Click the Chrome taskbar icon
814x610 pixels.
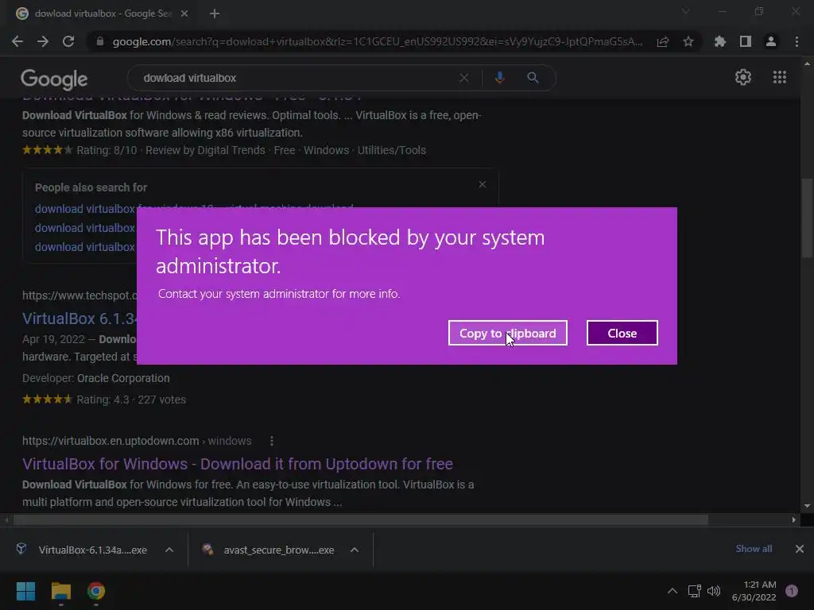[96, 591]
